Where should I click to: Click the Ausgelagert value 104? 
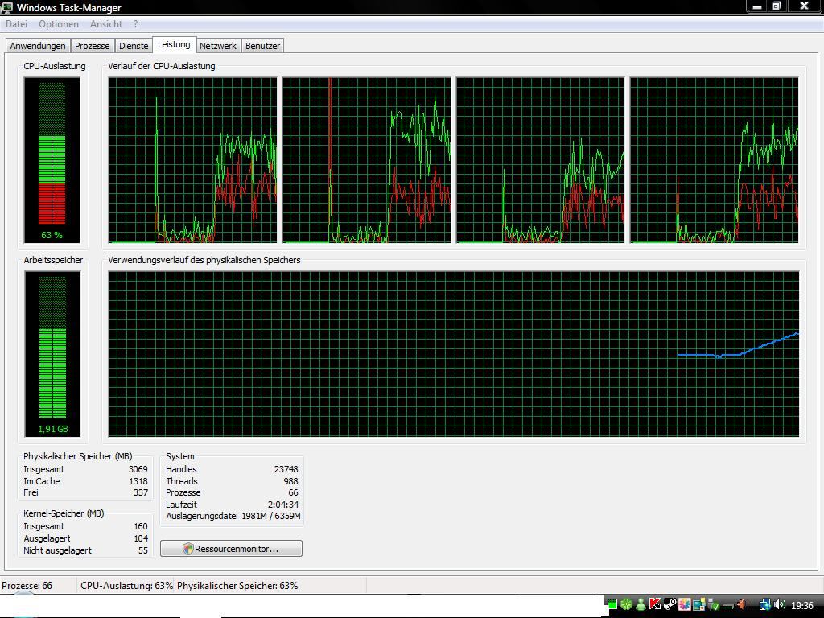[x=141, y=538]
